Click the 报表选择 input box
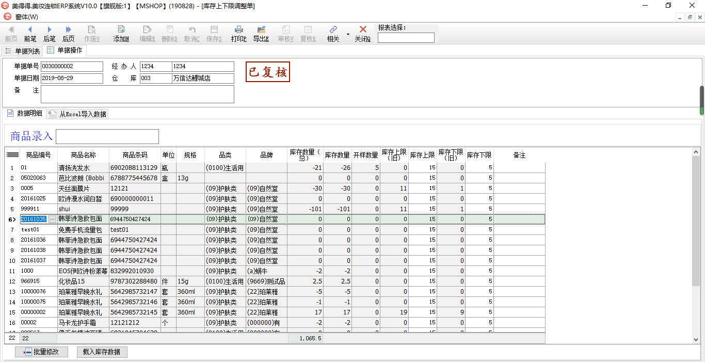 [406, 38]
